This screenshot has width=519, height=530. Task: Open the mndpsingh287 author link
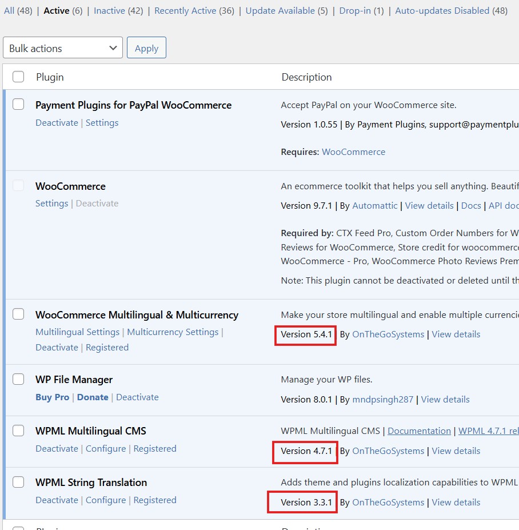[382, 400]
